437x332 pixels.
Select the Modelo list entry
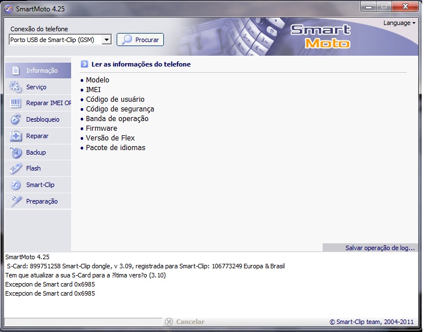pyautogui.click(x=97, y=80)
